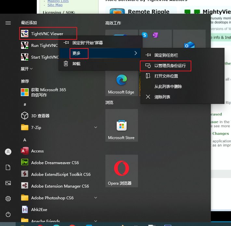Screen dimensions: 231x226
Task: Click the Power icon
Action: click(8, 214)
